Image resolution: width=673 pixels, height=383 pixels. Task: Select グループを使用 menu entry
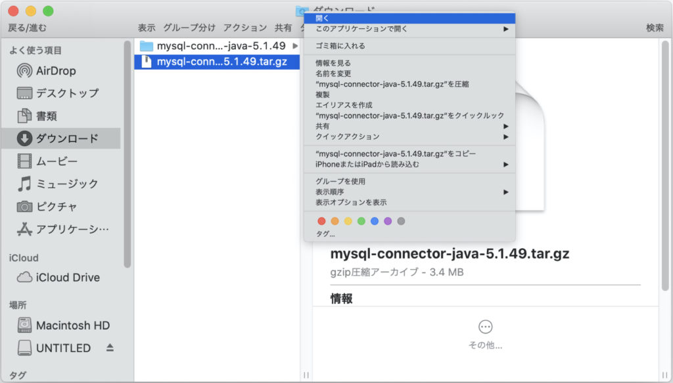pyautogui.click(x=409, y=182)
